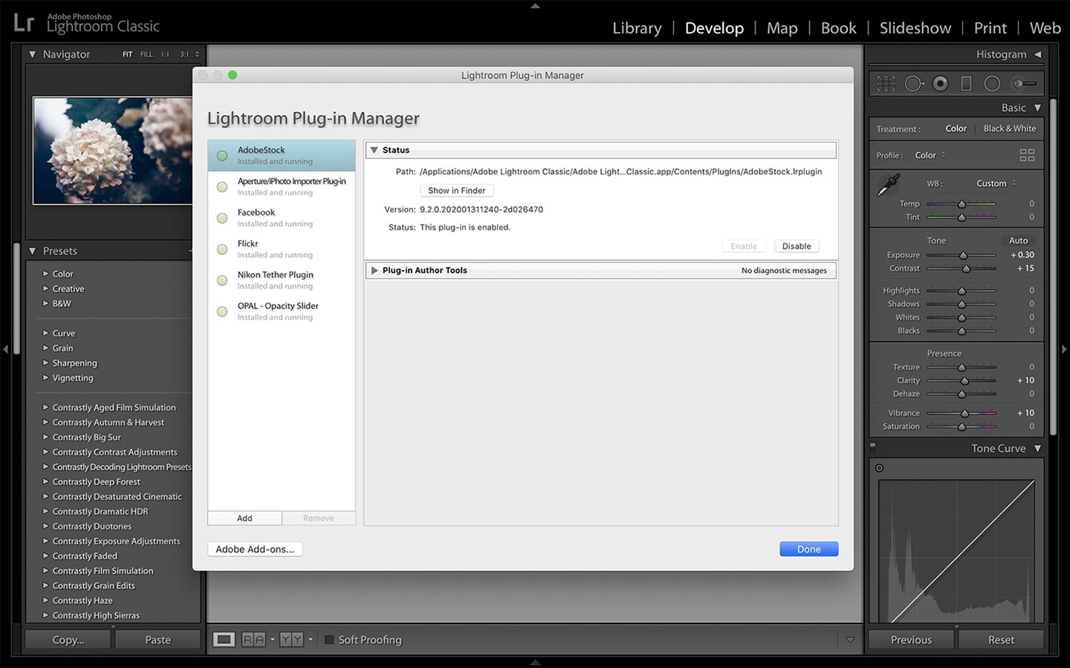Open the Slideshow module

click(x=915, y=28)
